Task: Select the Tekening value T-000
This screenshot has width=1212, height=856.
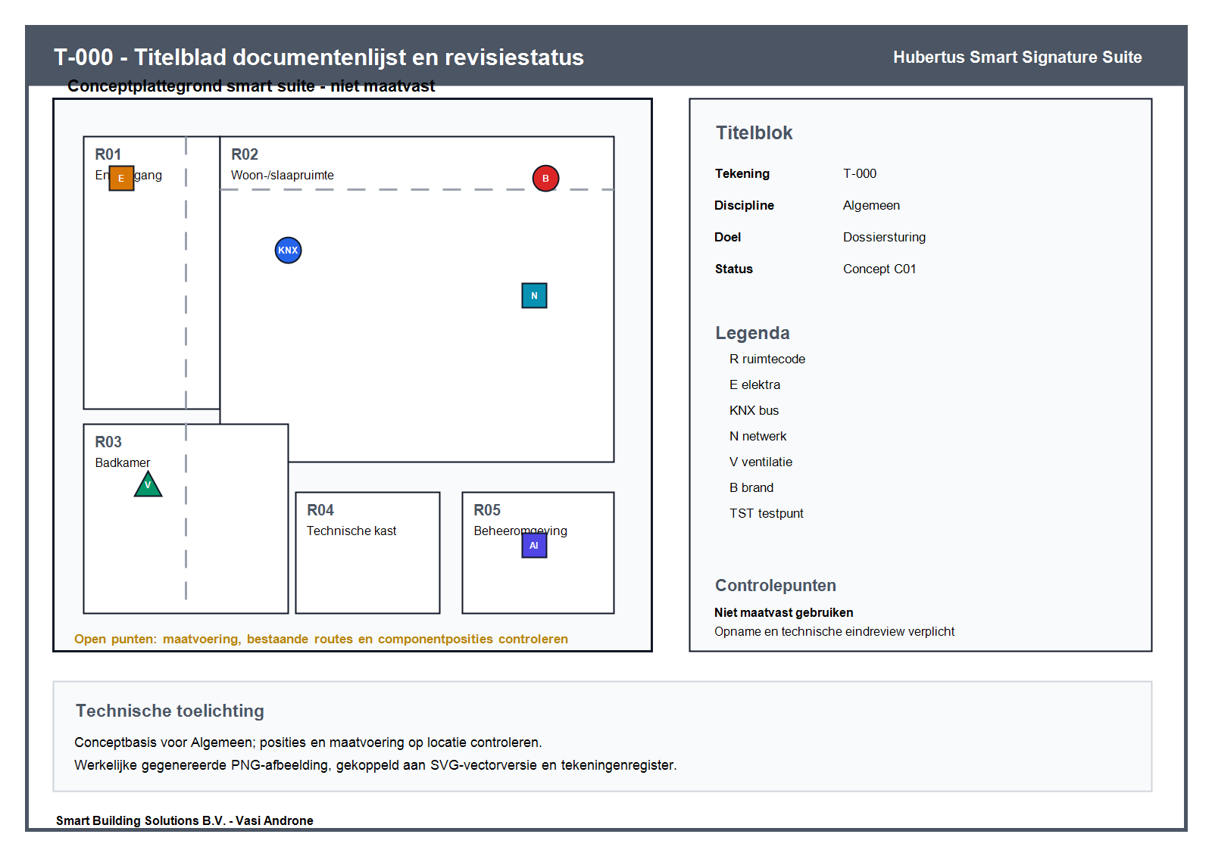Action: (860, 173)
